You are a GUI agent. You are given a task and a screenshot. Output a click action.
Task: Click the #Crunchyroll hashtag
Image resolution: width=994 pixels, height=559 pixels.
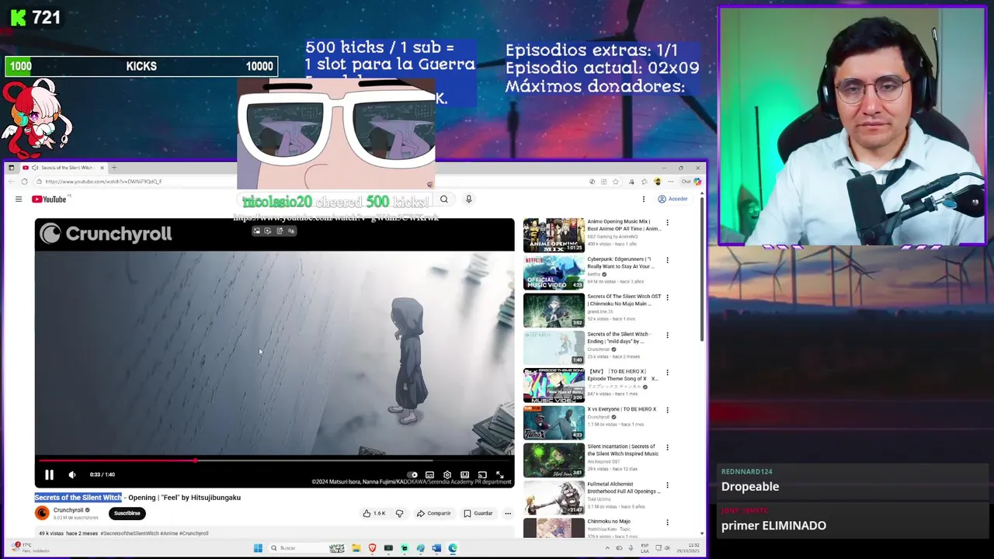[194, 533]
